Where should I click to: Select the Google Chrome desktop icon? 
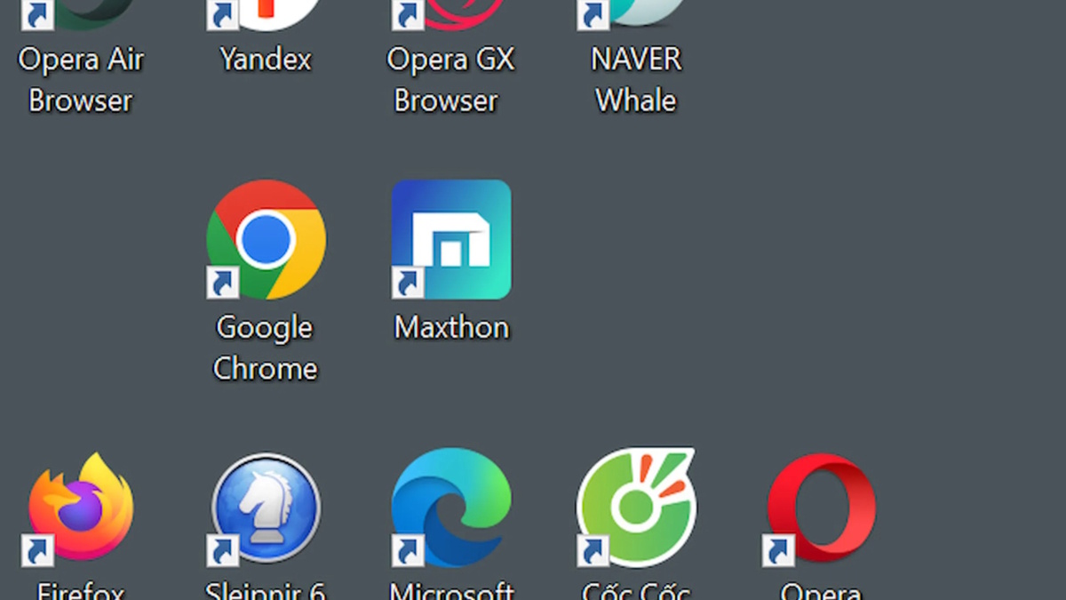click(266, 239)
